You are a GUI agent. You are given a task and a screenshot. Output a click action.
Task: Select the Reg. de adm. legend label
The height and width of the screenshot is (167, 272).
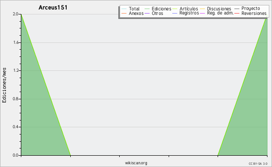[220, 13]
